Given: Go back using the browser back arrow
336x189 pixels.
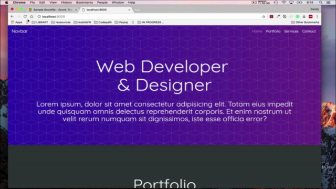Looking at the screenshot, I should pyautogui.click(x=12, y=16).
